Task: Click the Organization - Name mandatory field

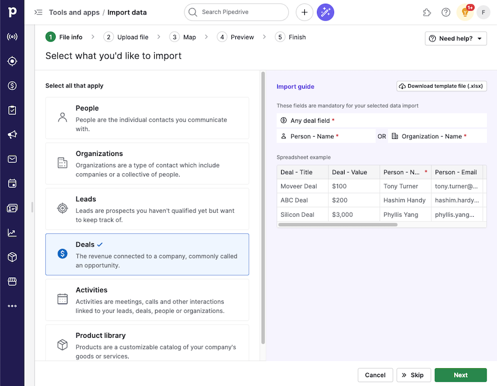Action: pyautogui.click(x=437, y=136)
